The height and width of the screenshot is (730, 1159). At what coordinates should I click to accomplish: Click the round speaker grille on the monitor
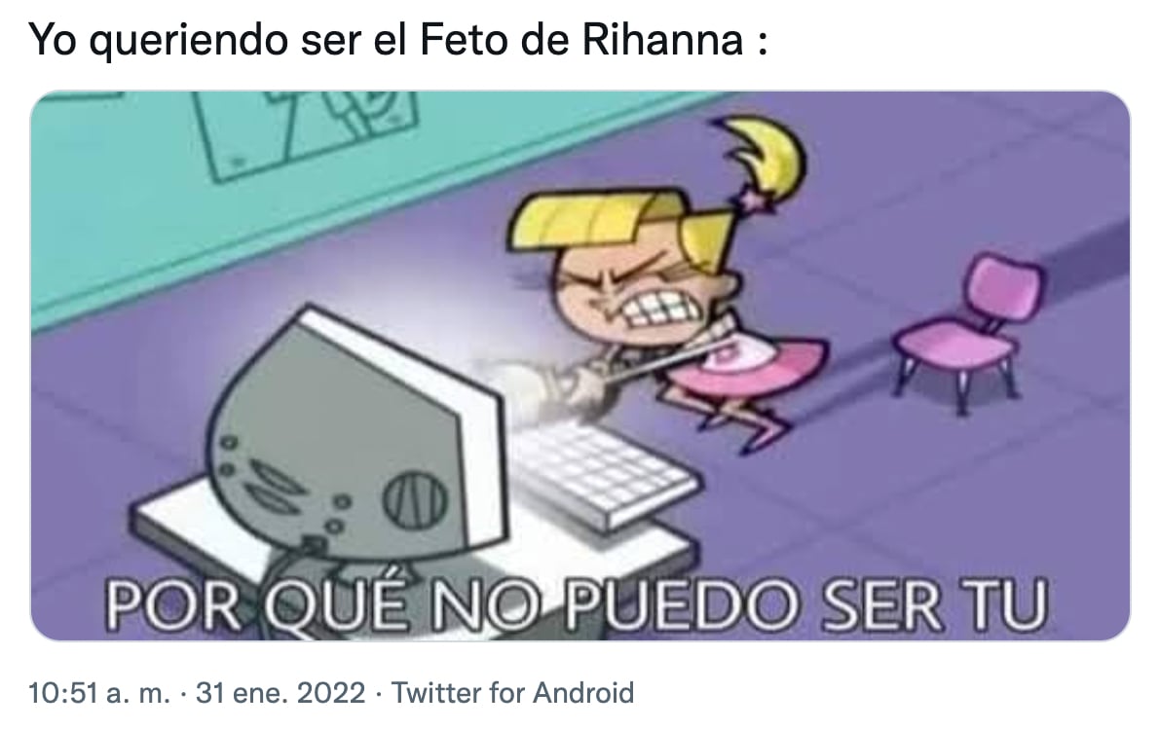[x=416, y=499]
